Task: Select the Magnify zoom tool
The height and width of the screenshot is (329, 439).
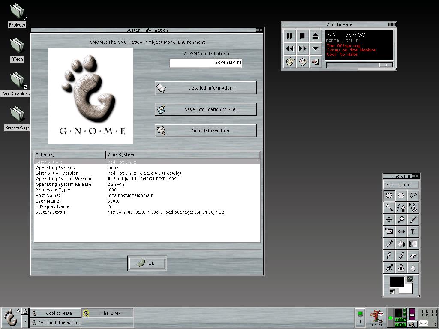Action: click(401, 220)
